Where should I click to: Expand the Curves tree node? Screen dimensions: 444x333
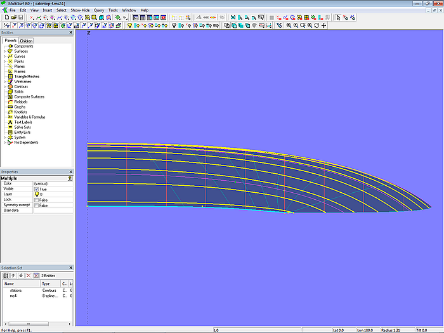click(4, 56)
